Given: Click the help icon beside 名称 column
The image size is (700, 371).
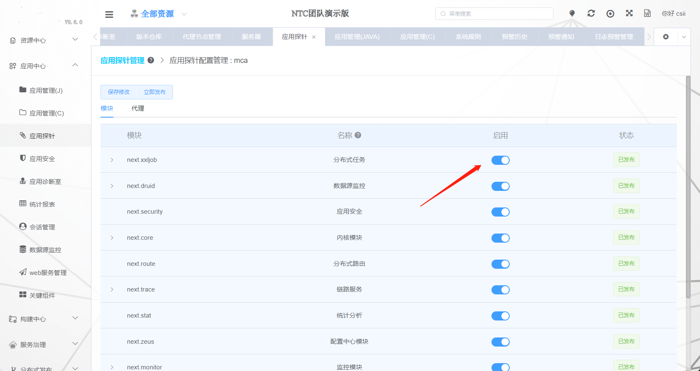Looking at the screenshot, I should (358, 135).
